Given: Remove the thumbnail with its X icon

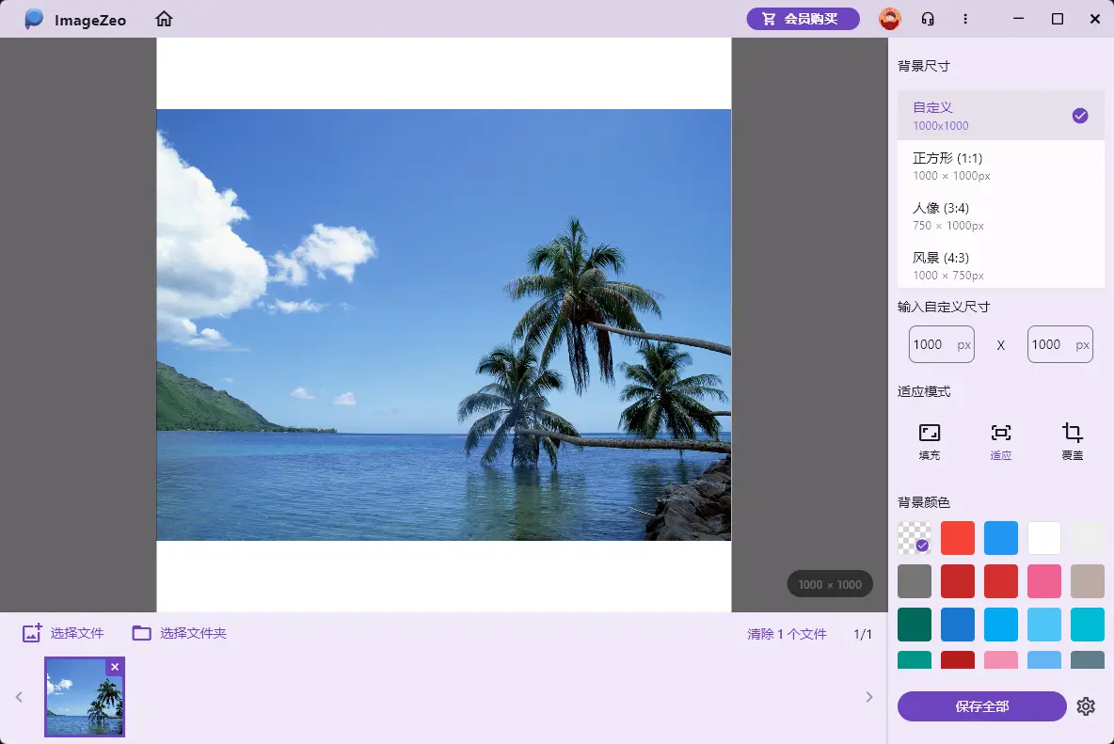Looking at the screenshot, I should (115, 667).
